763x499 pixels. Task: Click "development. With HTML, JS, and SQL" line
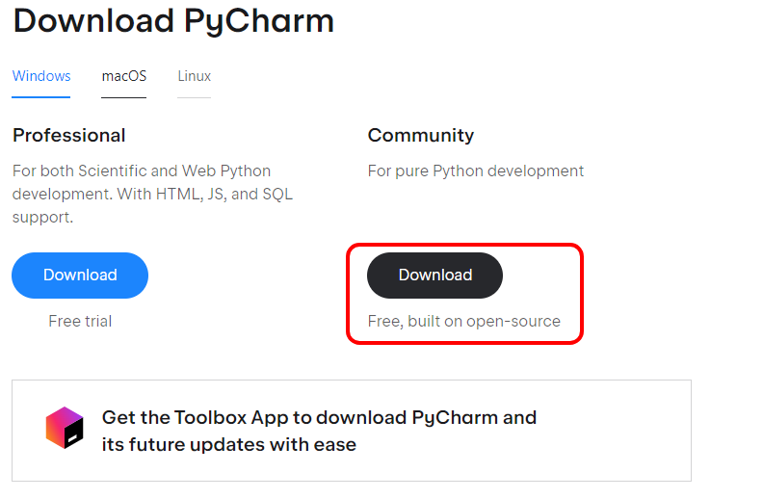click(152, 194)
